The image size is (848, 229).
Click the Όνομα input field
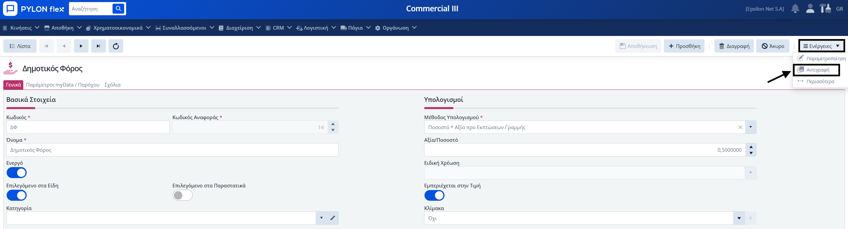click(172, 150)
